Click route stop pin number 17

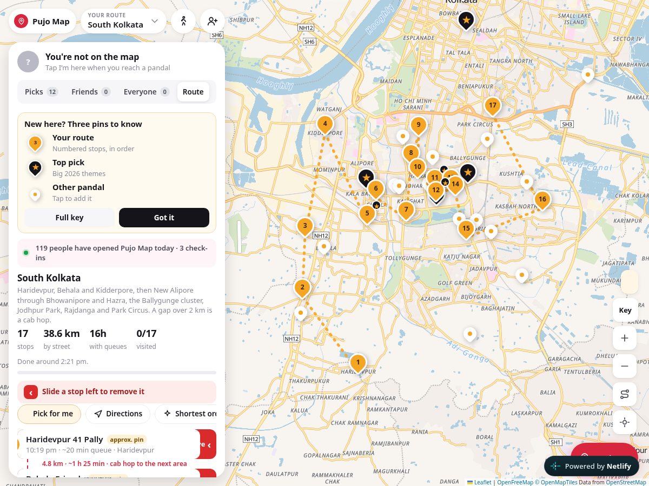click(492, 107)
